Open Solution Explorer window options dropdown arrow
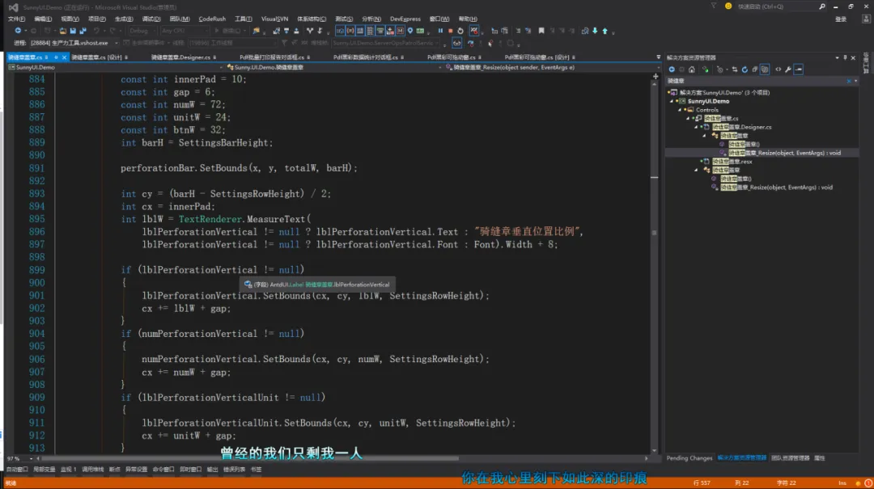The image size is (874, 489). click(838, 58)
